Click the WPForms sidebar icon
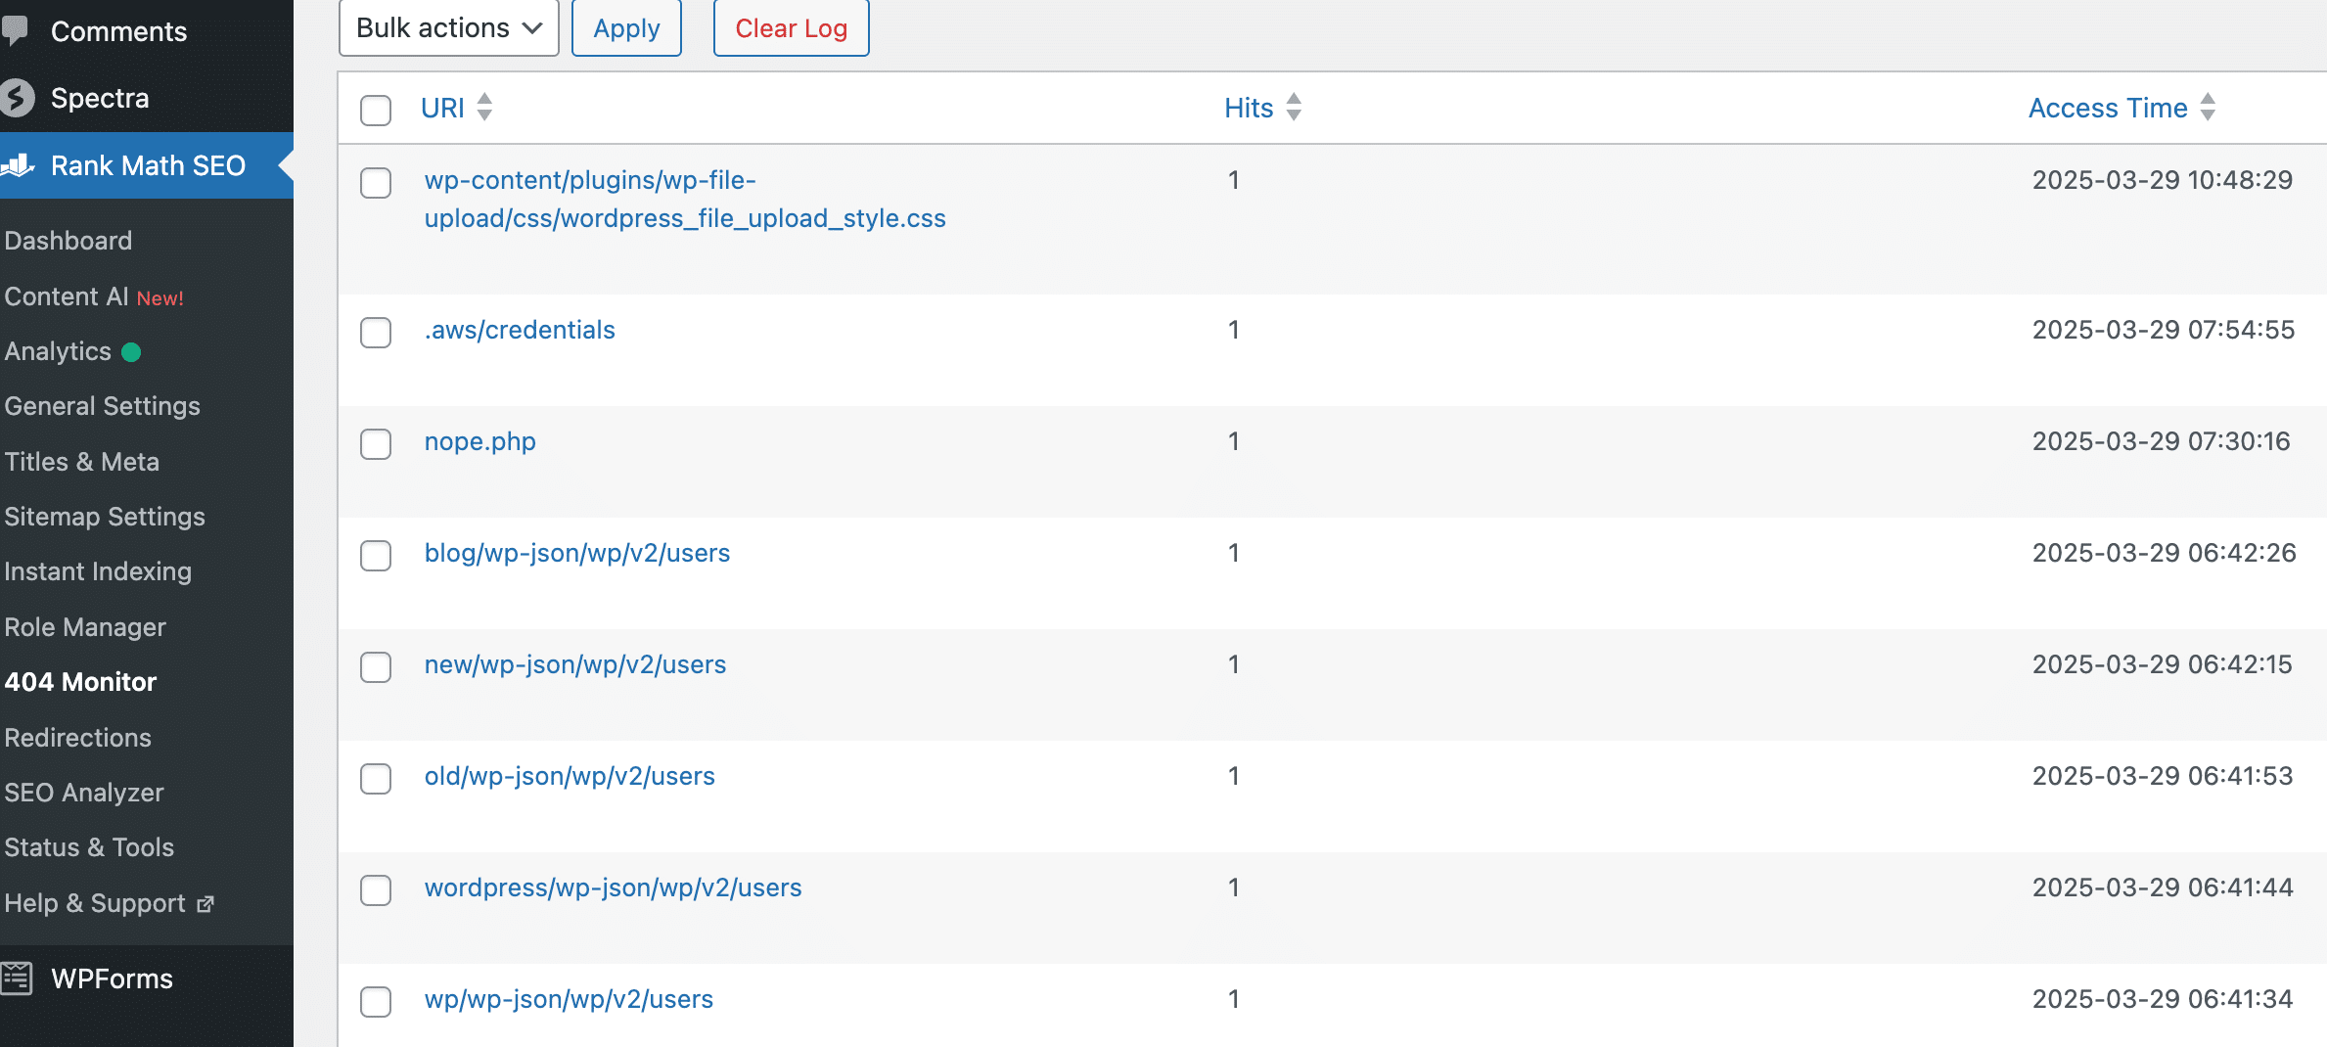 (18, 979)
